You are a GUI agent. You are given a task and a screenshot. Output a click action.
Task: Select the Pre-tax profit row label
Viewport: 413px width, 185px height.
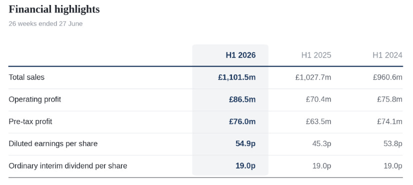click(x=30, y=121)
